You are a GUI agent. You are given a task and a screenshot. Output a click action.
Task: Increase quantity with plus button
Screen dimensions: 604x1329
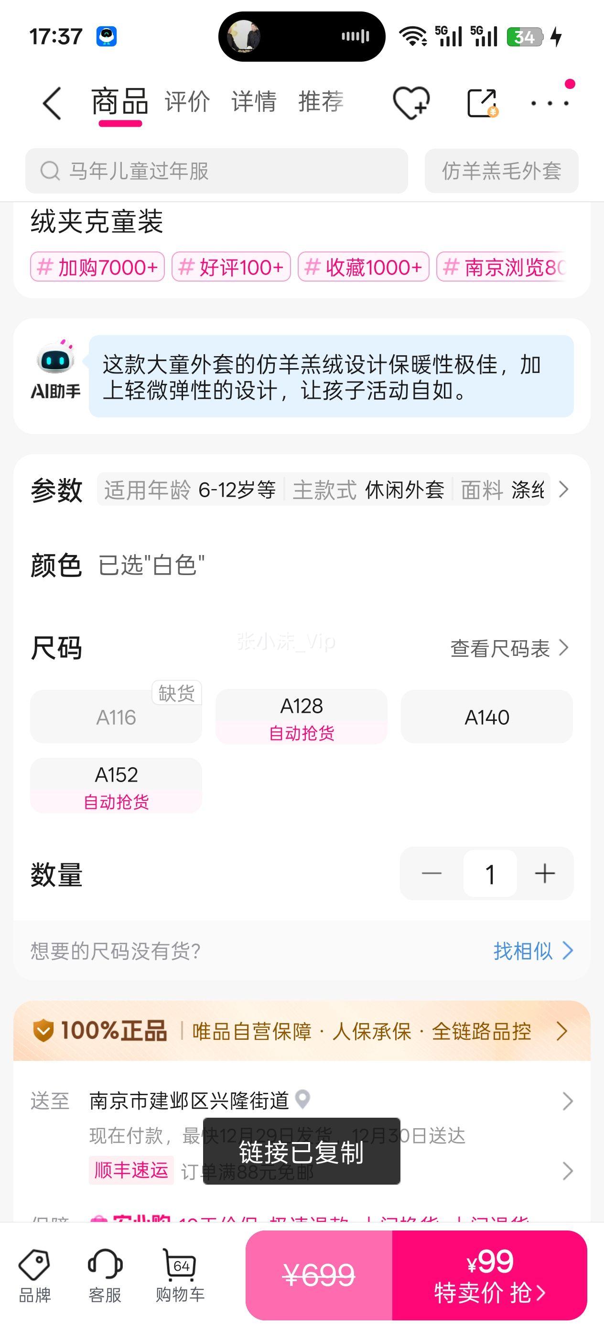544,873
